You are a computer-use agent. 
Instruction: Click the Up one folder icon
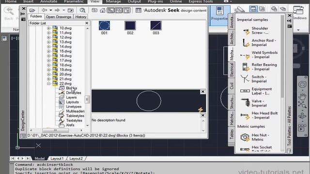point(71,10)
